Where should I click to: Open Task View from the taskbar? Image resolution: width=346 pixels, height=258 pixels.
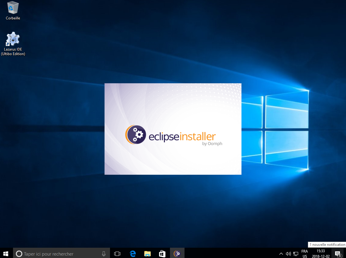point(117,253)
